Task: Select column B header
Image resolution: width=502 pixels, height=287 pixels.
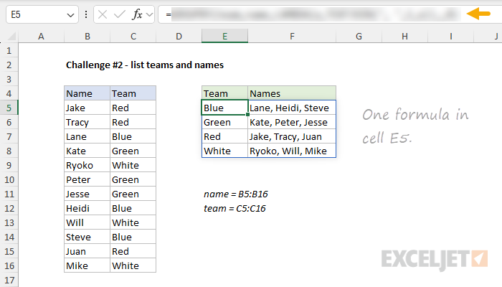Action: coord(87,36)
